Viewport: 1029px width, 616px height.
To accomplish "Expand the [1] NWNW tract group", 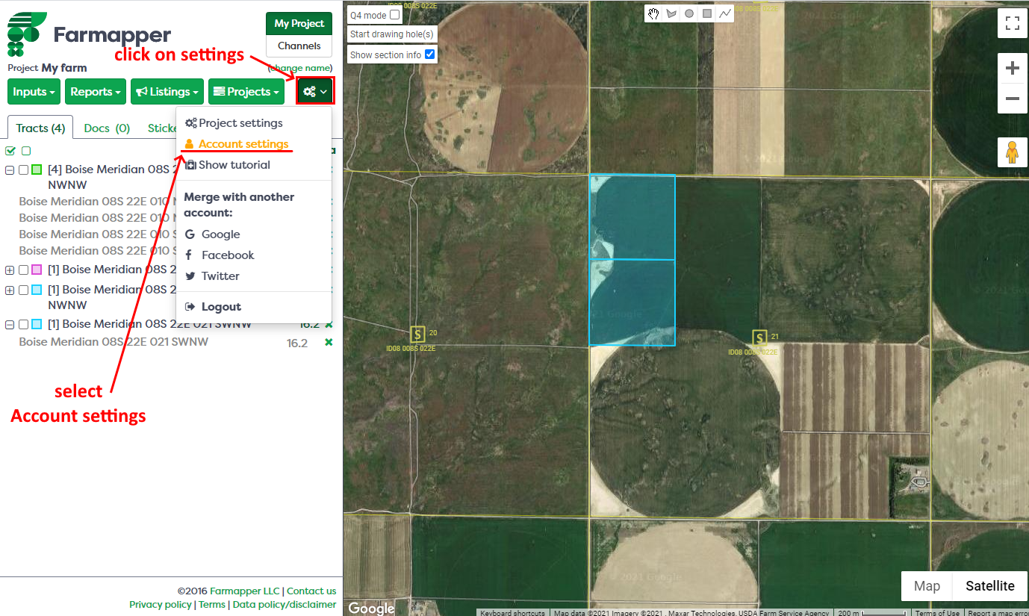I will (x=10, y=290).
